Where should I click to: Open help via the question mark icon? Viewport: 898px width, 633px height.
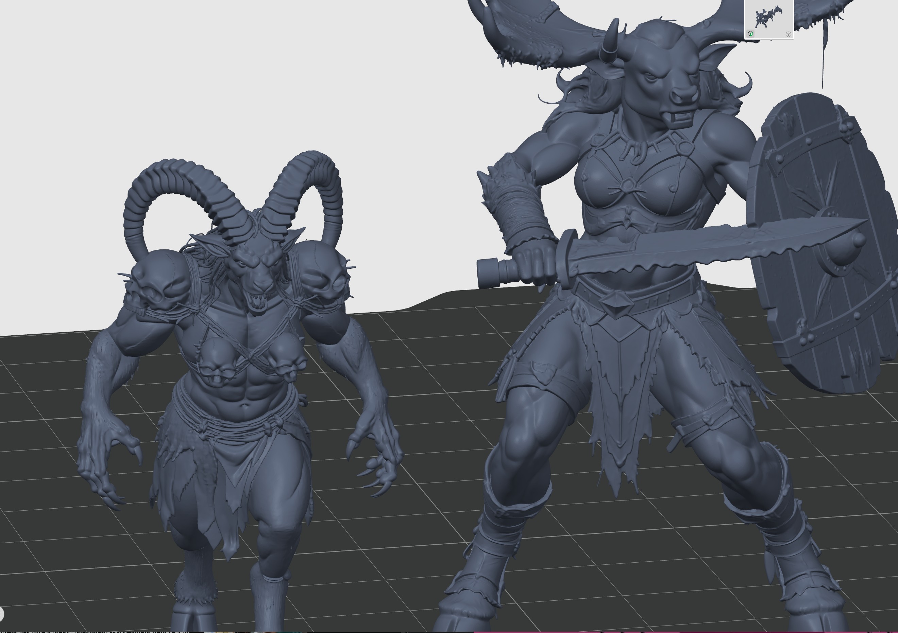click(x=788, y=34)
